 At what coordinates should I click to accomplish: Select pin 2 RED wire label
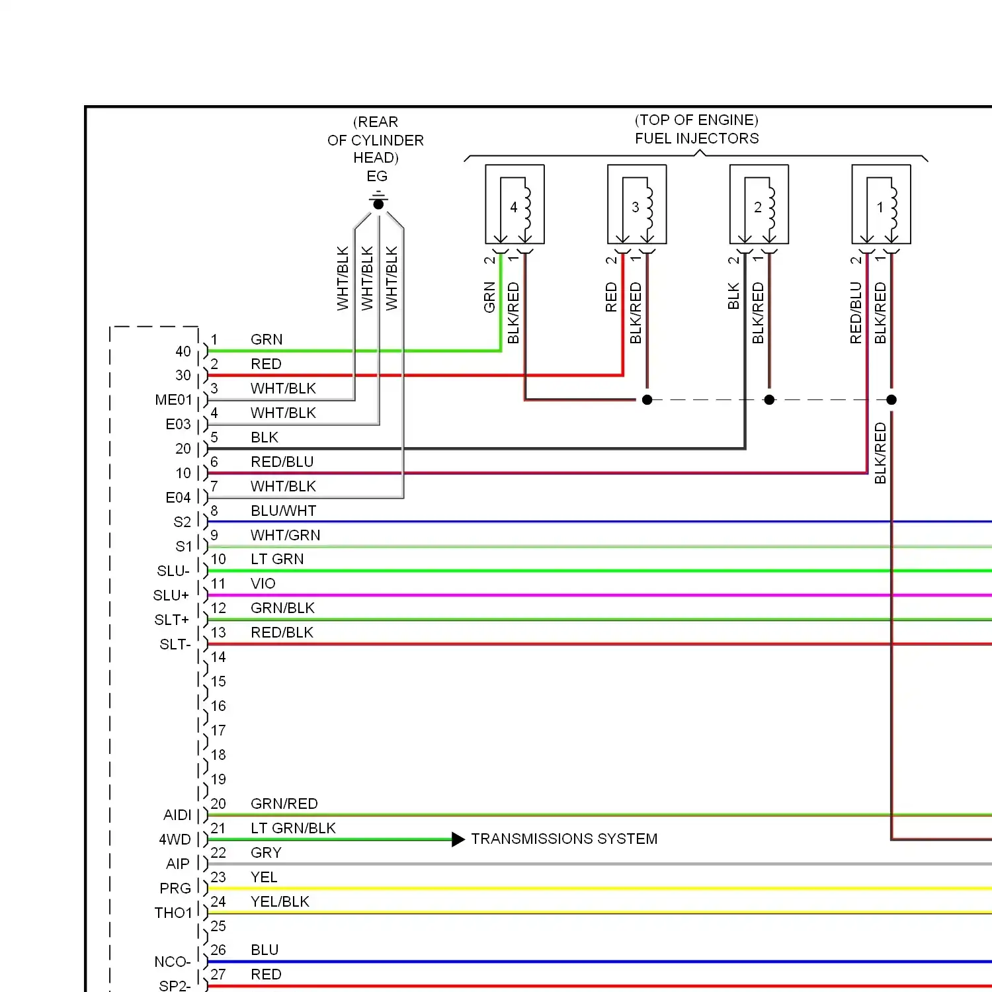click(x=266, y=364)
